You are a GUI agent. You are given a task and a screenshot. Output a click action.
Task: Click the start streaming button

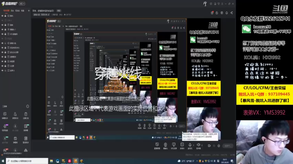coord(228,146)
